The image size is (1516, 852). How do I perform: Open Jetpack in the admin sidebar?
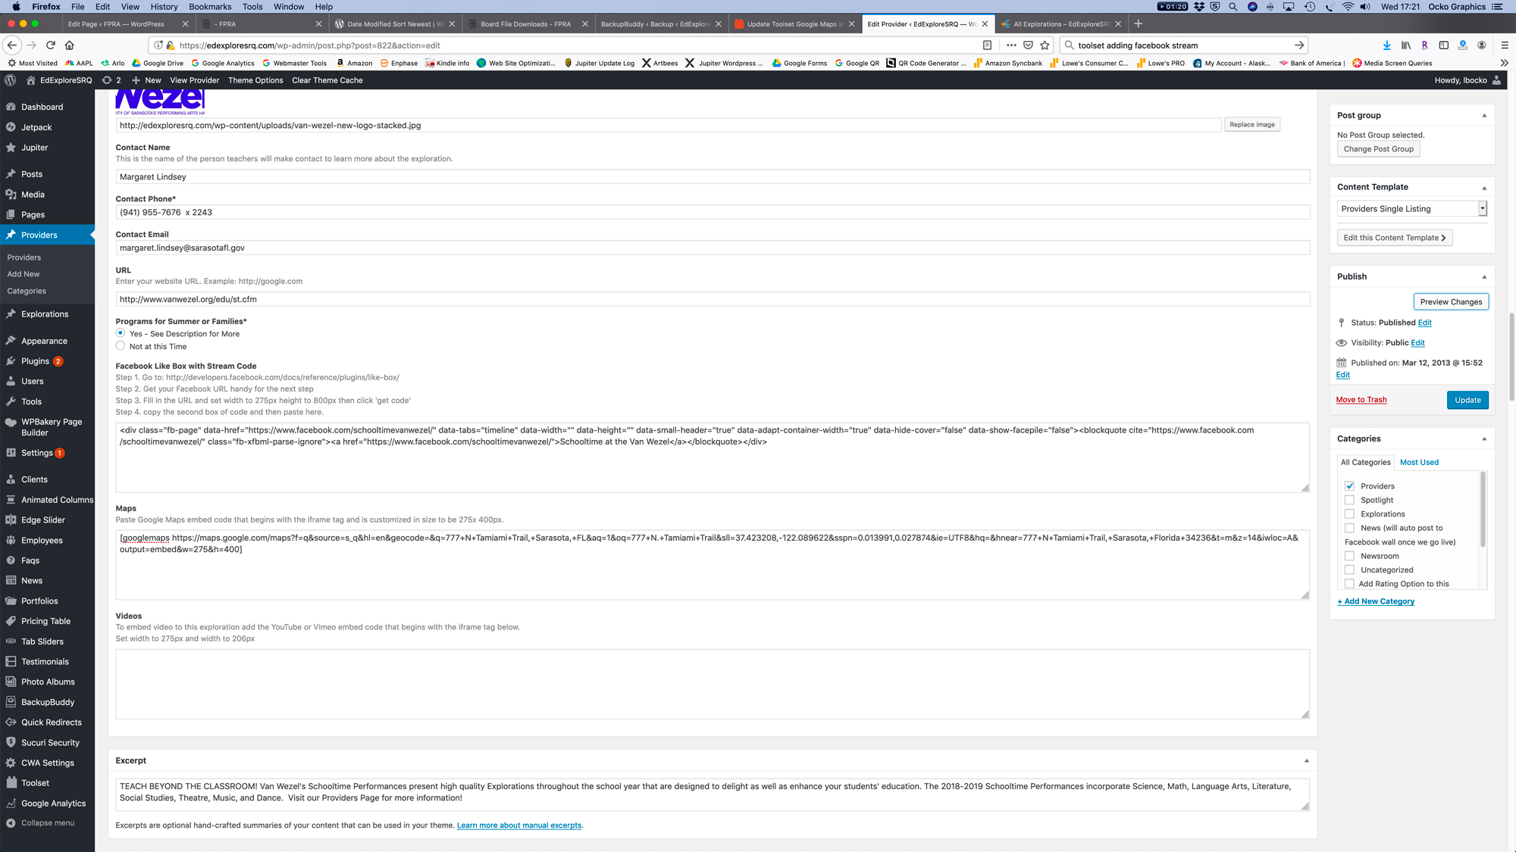pos(36,127)
